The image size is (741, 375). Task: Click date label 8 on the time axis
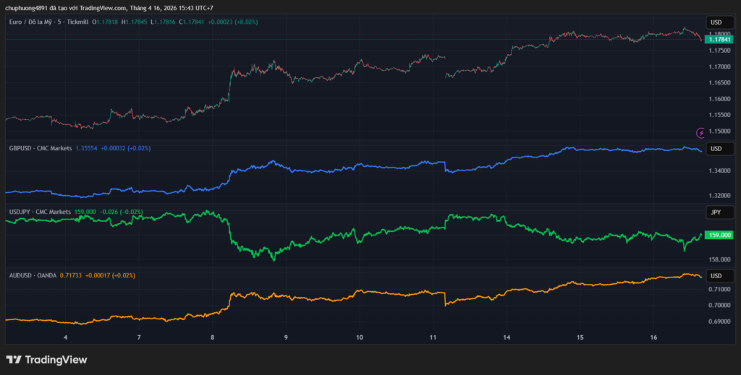[x=212, y=337]
